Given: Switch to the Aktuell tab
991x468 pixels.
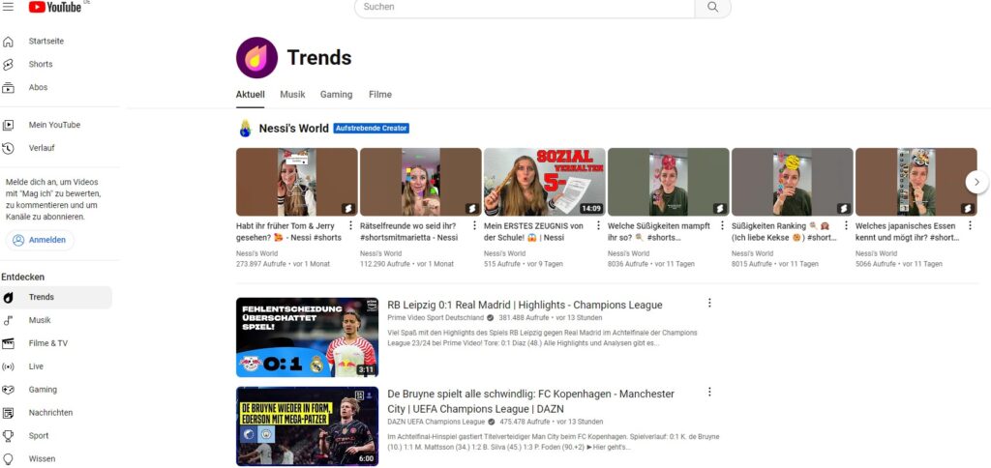Looking at the screenshot, I should point(251,95).
